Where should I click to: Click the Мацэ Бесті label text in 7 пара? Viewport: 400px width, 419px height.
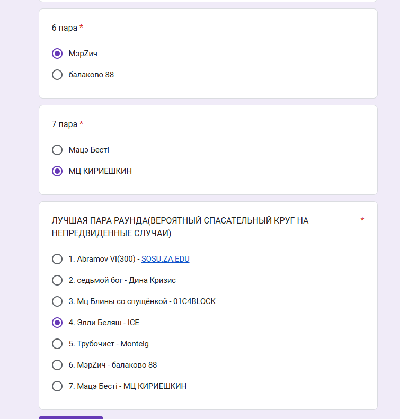tap(88, 150)
